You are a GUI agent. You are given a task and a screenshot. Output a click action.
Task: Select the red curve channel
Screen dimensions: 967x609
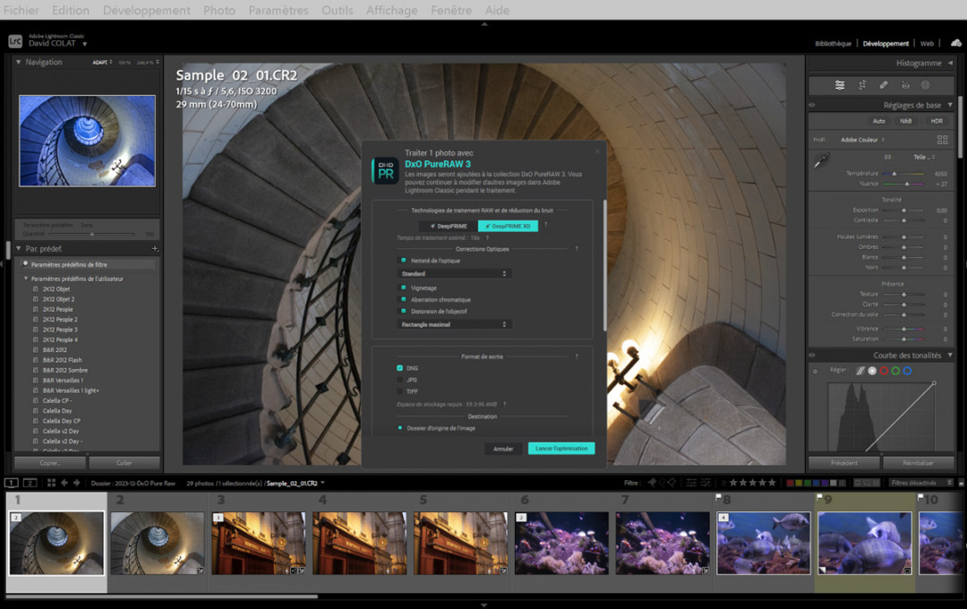pyautogui.click(x=884, y=371)
